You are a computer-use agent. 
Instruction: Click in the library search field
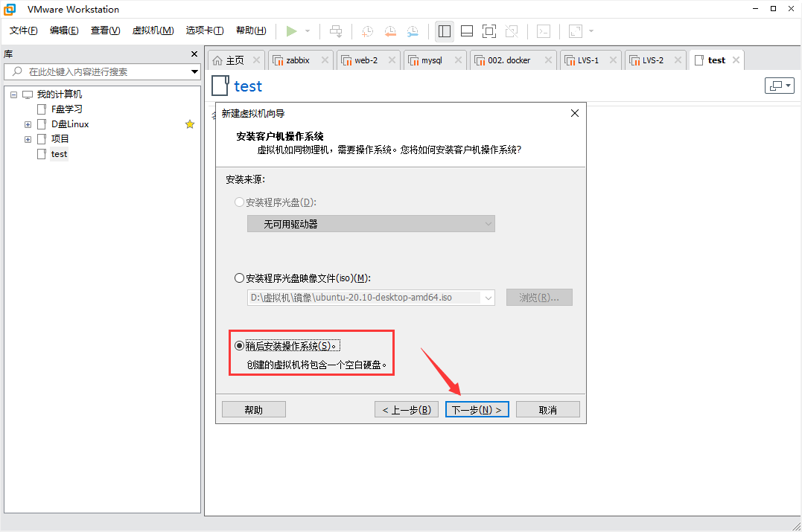pos(102,71)
